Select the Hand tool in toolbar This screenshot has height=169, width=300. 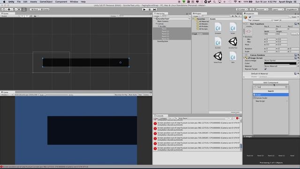(x=4, y=9)
